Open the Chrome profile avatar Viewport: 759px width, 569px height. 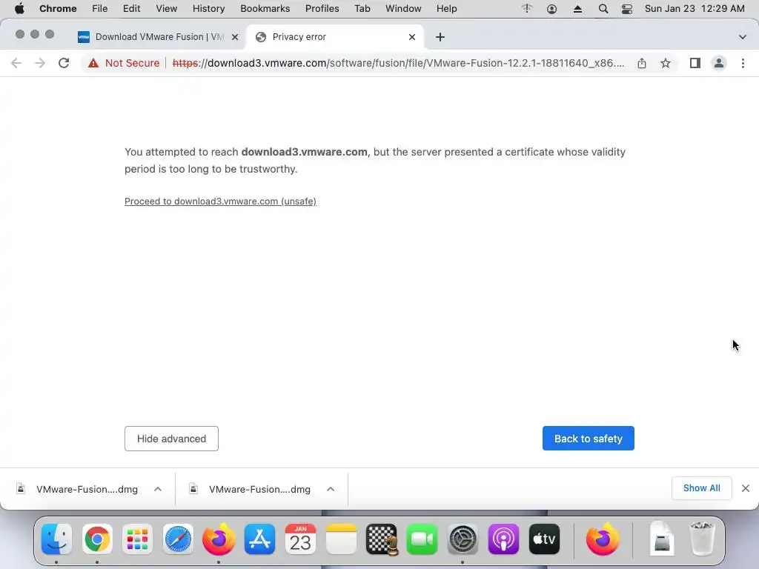coord(719,63)
